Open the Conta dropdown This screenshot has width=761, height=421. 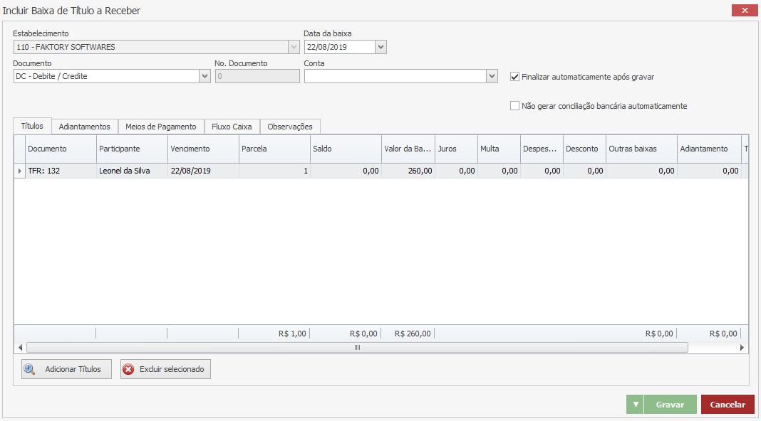[x=492, y=76]
